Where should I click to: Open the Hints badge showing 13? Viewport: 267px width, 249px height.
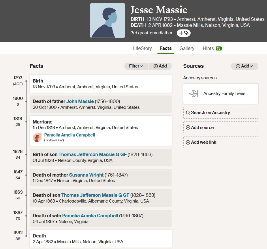219,48
